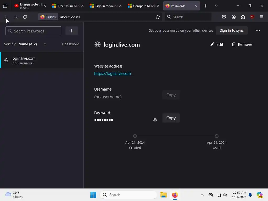Open the clock and date 12:57 AM
The height and width of the screenshot is (201, 268).
click(239, 195)
